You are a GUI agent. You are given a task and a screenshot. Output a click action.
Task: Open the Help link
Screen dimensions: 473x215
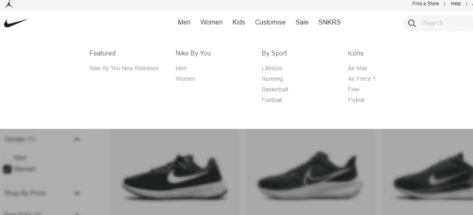(456, 4)
